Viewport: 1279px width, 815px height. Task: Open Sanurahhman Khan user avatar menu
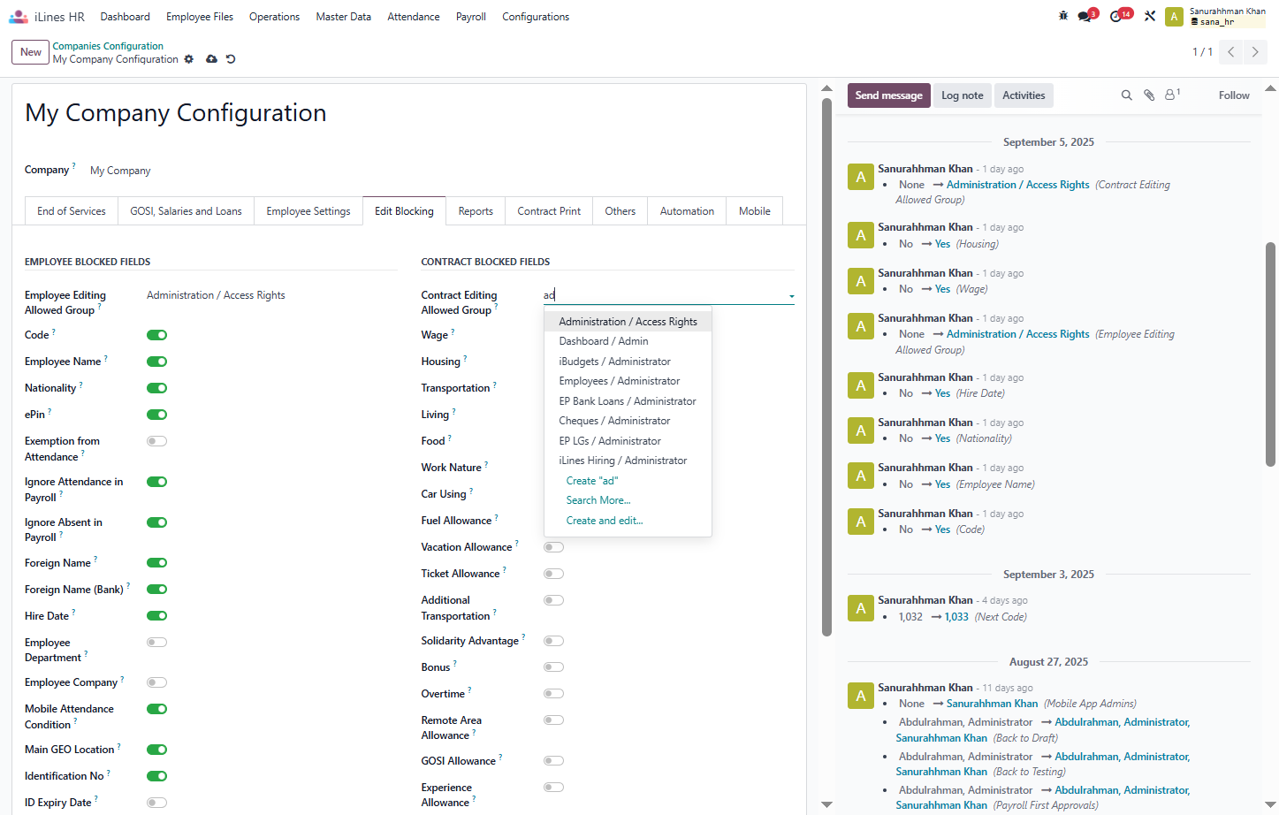(x=1174, y=17)
